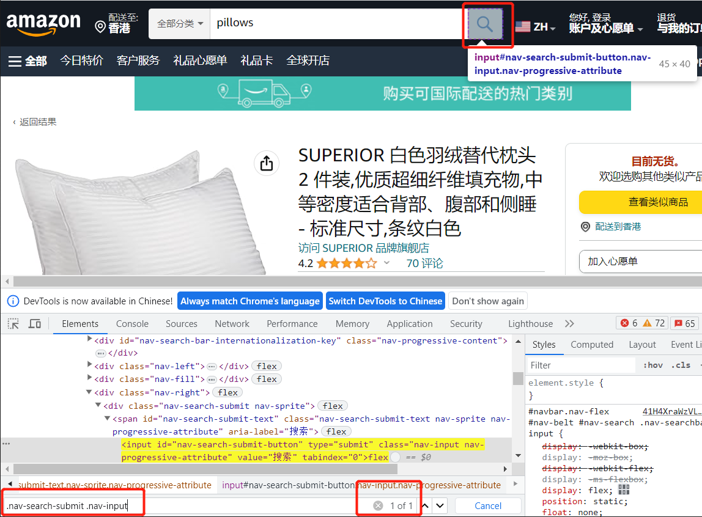Viewport: 702px width, 517px height.
Task: Click the DevTools info icon
Action: 13,301
